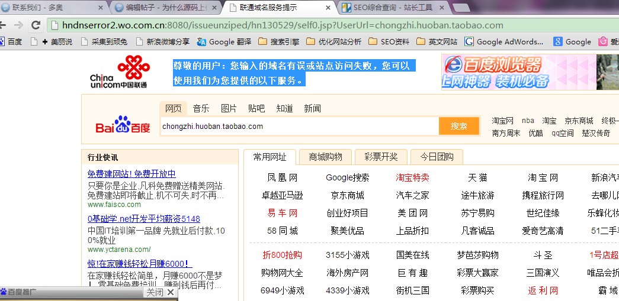
Task: Open the 携程旅行网 site link
Action: click(x=543, y=195)
